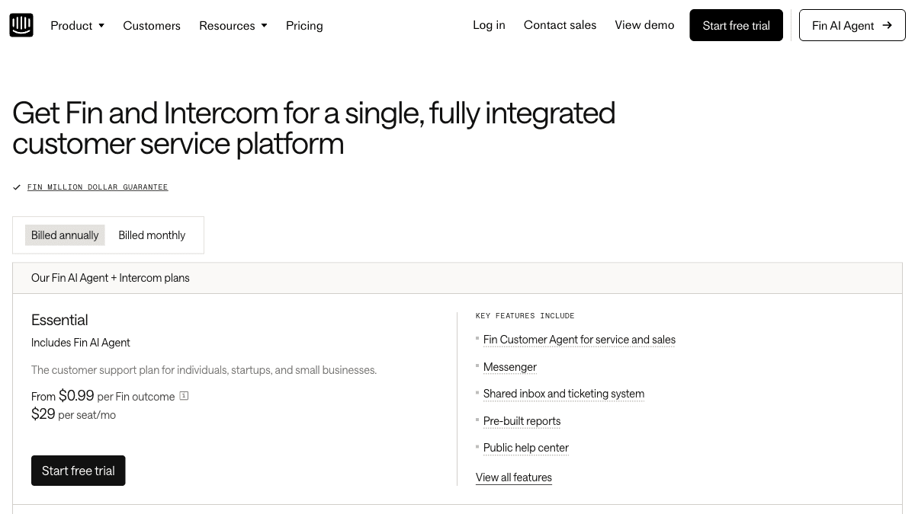This screenshot has width=915, height=514.
Task: Open Contact sales
Action: [x=560, y=25]
